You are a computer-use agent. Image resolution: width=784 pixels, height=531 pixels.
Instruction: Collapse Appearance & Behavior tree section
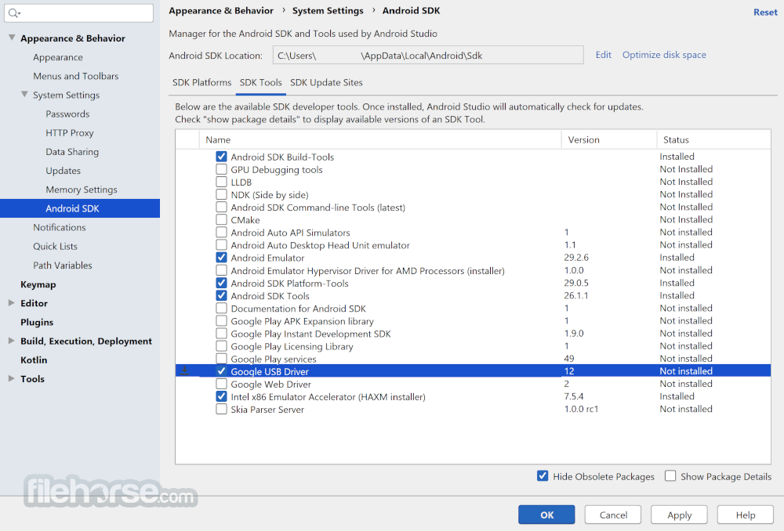[12, 38]
